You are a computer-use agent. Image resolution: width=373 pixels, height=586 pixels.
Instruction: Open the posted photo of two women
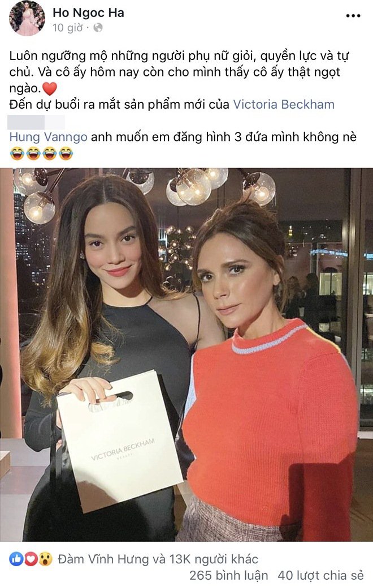click(186, 354)
